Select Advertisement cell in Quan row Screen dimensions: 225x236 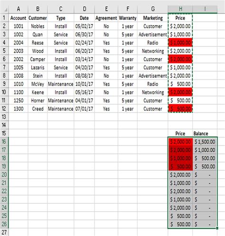click(153, 35)
